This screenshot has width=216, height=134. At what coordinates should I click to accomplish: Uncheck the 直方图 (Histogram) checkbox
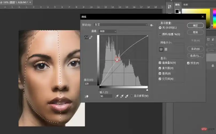point(160,68)
